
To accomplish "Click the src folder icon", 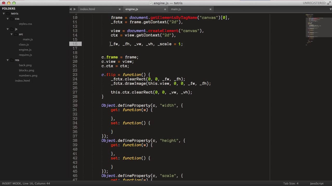I will 16,34.
